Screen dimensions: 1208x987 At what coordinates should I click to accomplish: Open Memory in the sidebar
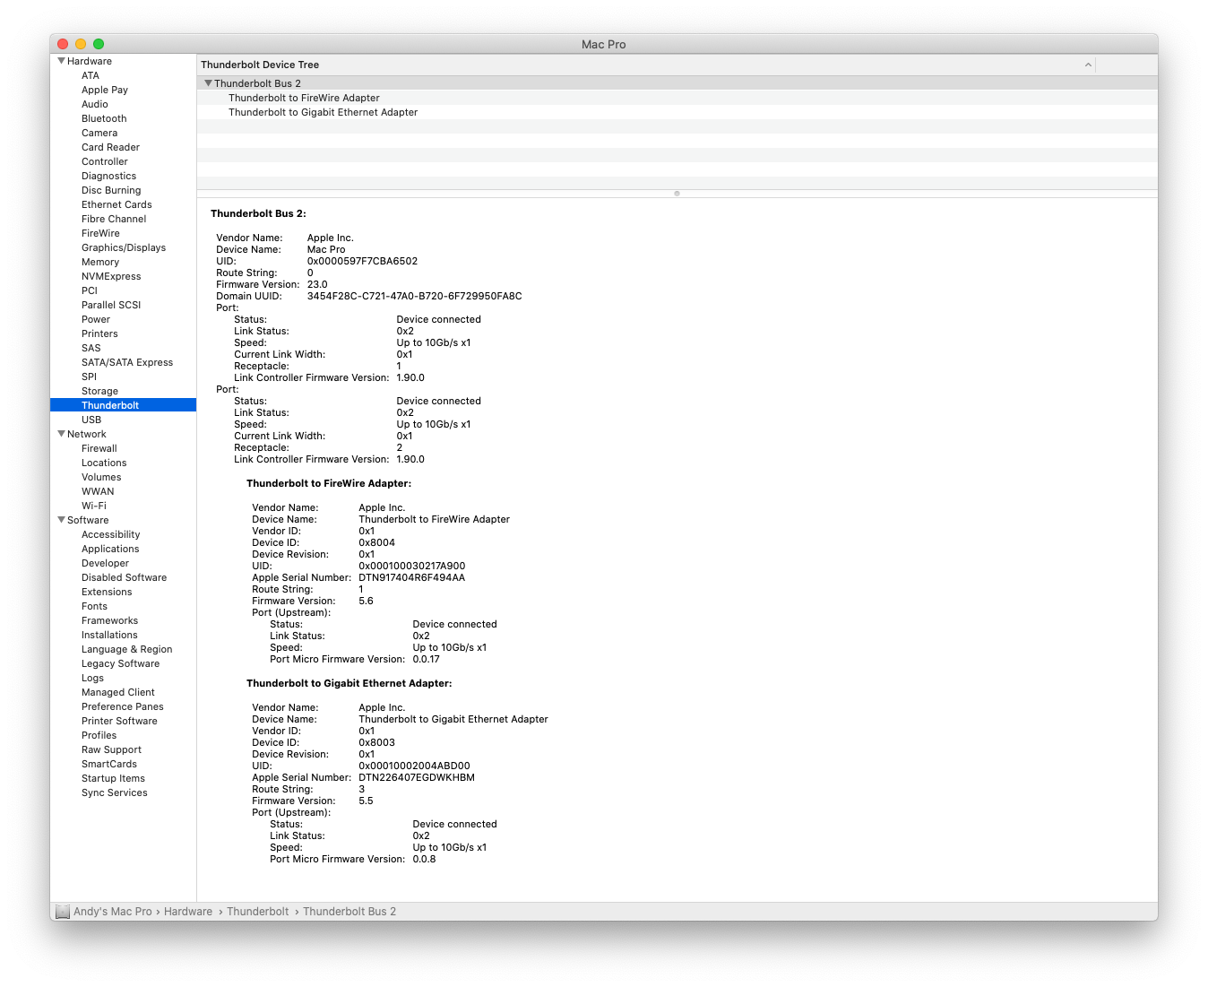[100, 262]
